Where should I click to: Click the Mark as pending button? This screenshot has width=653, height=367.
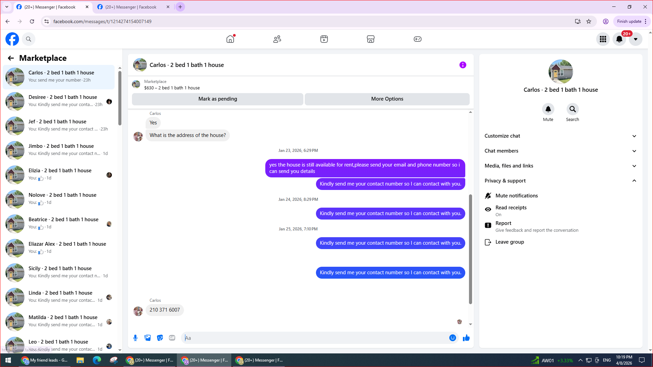[218, 99]
